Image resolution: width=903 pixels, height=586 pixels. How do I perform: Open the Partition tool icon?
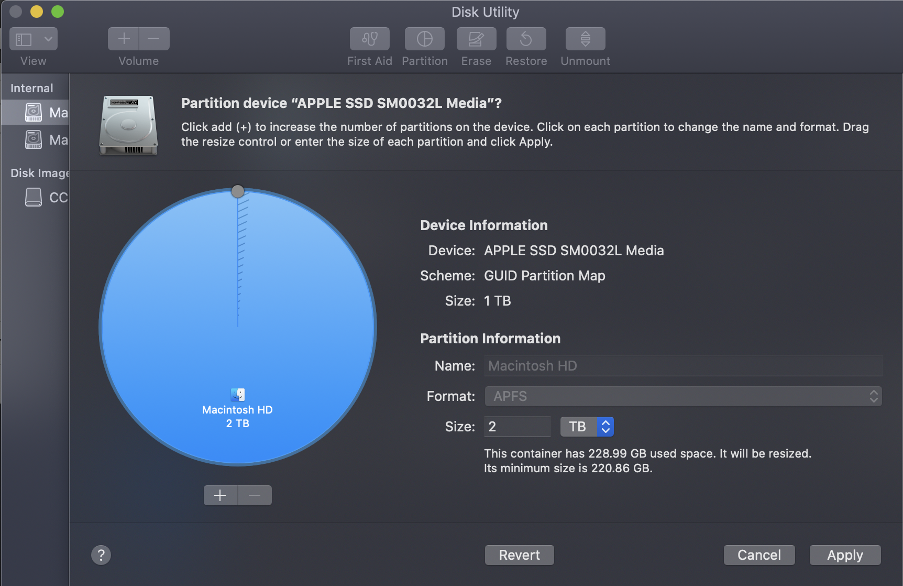pos(424,38)
